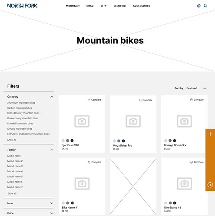
Task: Toggle Compare on first Bike Name #1 card
Action: pyautogui.click(x=95, y=162)
